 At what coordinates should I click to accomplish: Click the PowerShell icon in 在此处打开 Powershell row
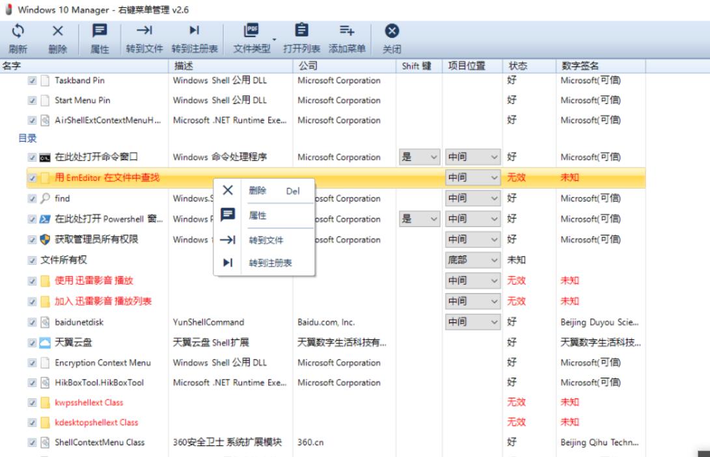point(45,219)
